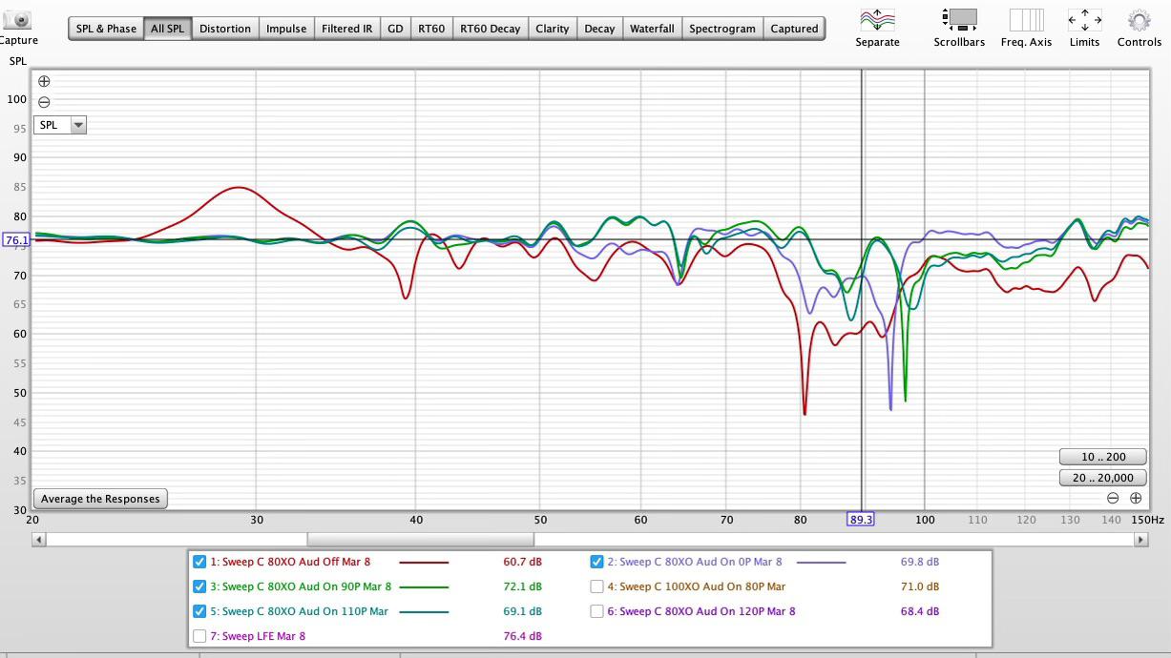Open the Captured tab
Viewport: 1171px width, 658px height.
(x=794, y=29)
